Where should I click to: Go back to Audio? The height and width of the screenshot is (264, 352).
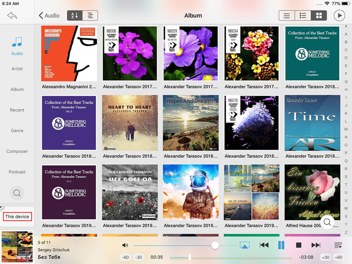pyautogui.click(x=49, y=15)
